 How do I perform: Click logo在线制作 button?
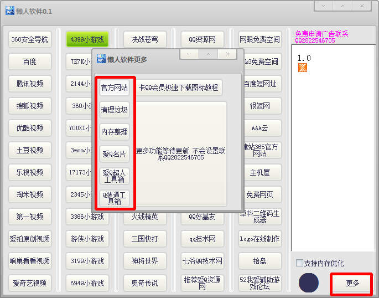[x=260, y=239]
